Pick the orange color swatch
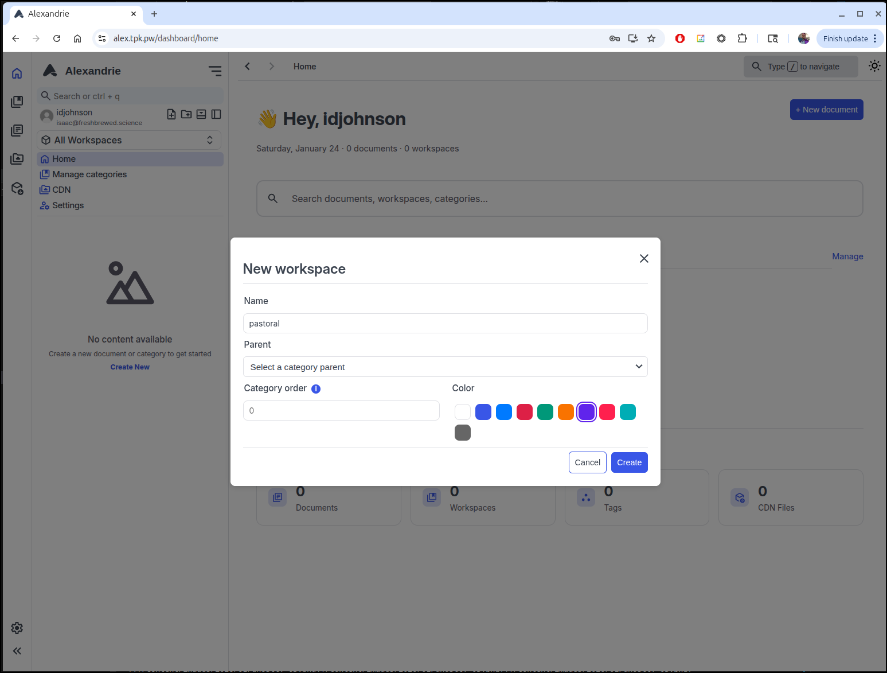This screenshot has height=673, width=887. (566, 412)
